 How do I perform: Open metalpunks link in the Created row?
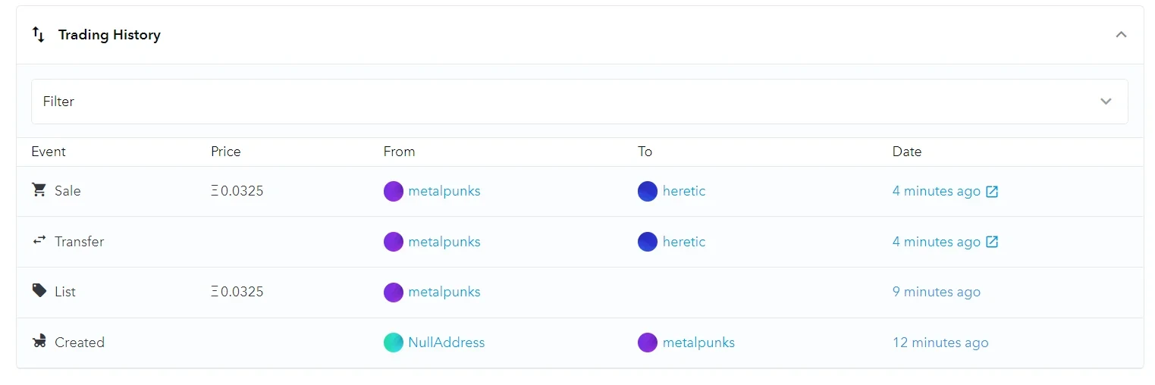(x=698, y=343)
